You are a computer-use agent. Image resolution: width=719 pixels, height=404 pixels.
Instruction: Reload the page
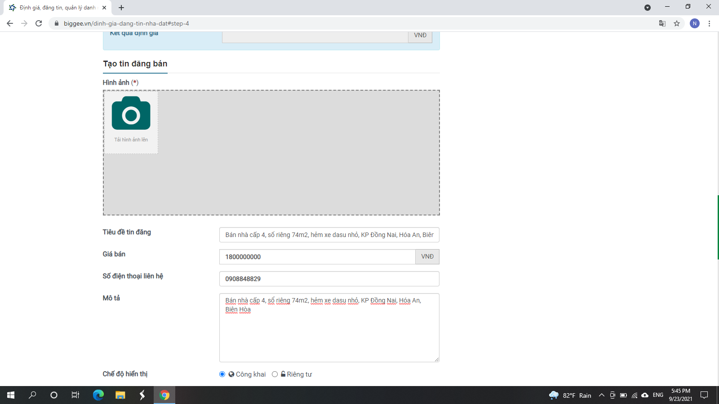coord(39,23)
